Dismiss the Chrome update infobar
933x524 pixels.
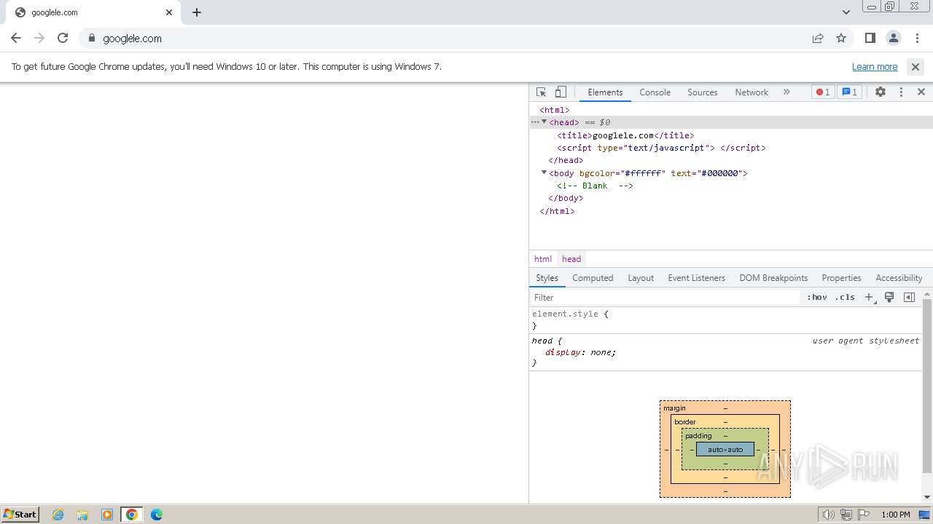tap(916, 67)
